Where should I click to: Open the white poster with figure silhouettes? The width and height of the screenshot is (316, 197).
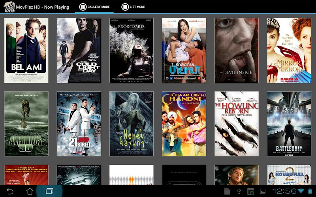[132, 175]
